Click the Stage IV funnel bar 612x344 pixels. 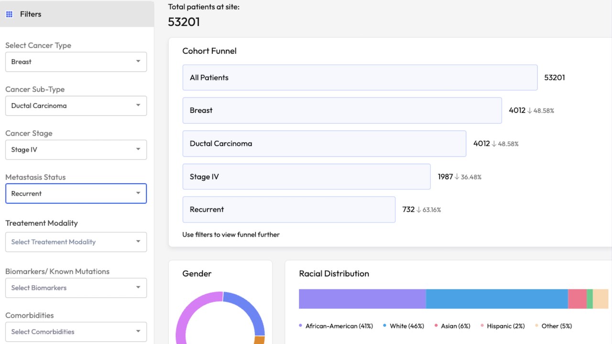(306, 176)
